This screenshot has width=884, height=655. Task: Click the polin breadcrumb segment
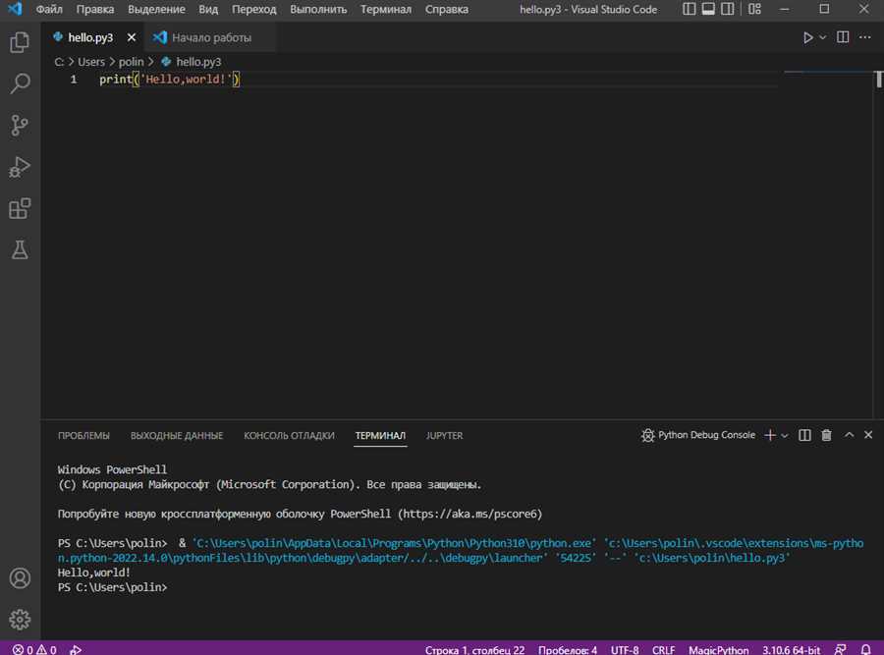(131, 62)
